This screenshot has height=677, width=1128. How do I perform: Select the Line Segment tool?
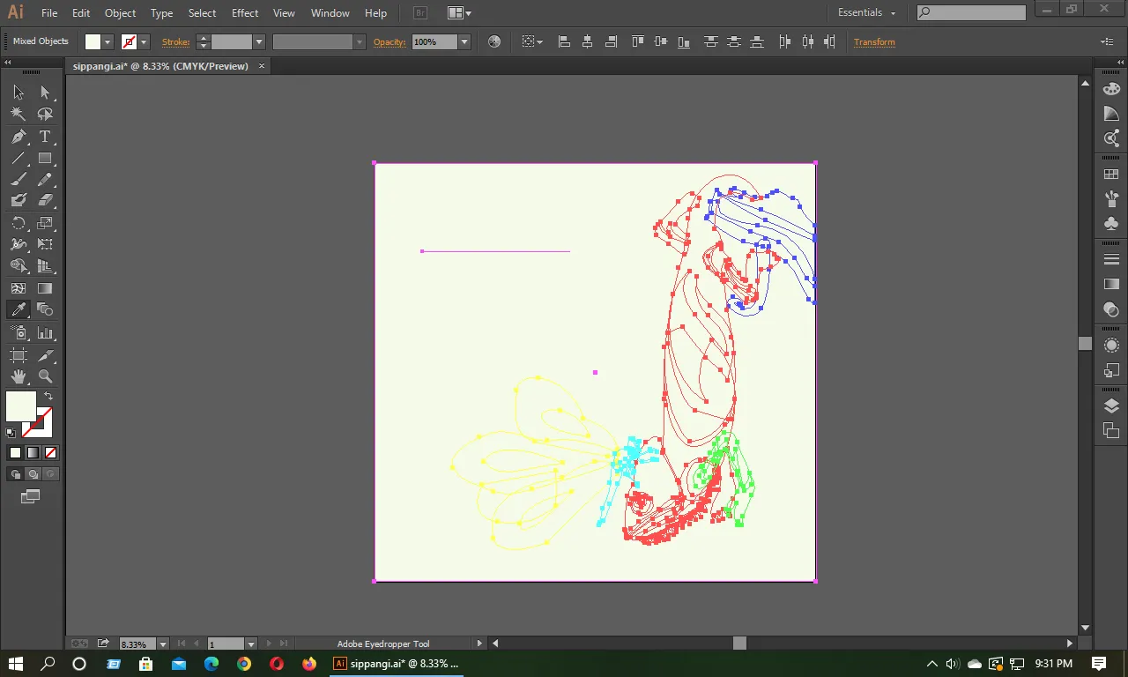(19, 159)
